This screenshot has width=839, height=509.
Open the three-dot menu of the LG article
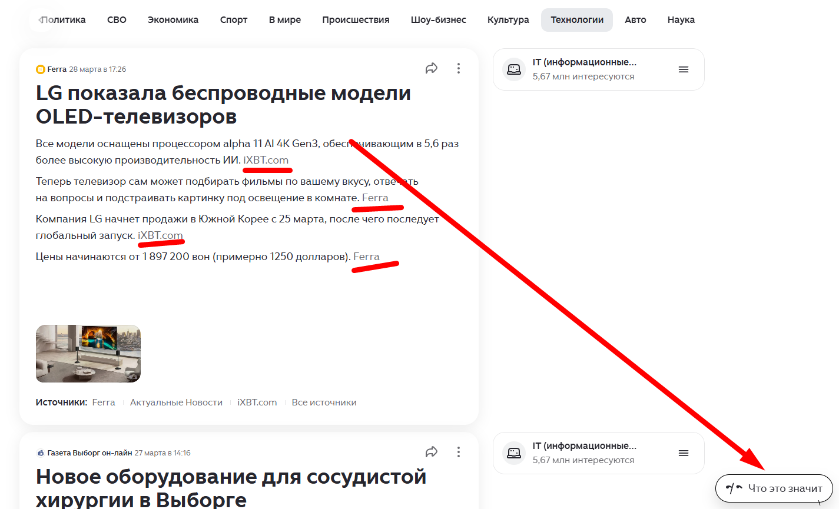[458, 68]
